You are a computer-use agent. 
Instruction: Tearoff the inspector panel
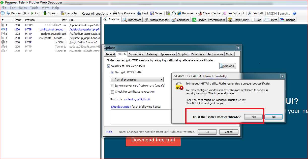click(x=255, y=13)
